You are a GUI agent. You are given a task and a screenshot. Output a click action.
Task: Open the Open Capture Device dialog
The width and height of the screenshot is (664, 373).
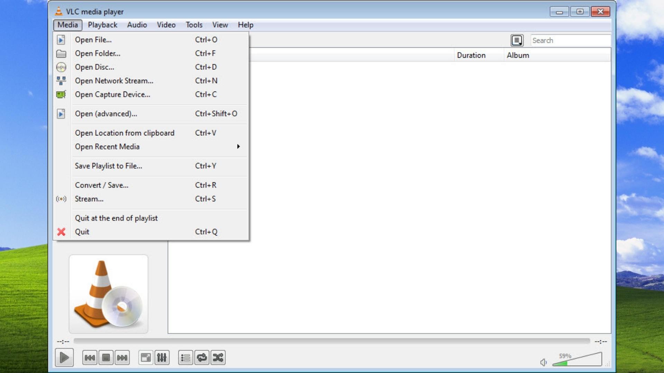[x=113, y=94]
